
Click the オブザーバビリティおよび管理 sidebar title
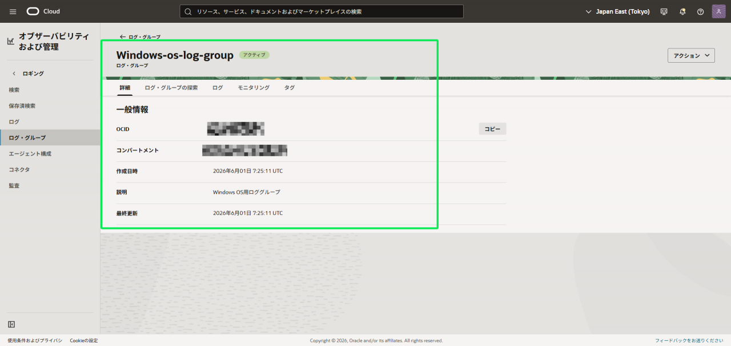(54, 42)
